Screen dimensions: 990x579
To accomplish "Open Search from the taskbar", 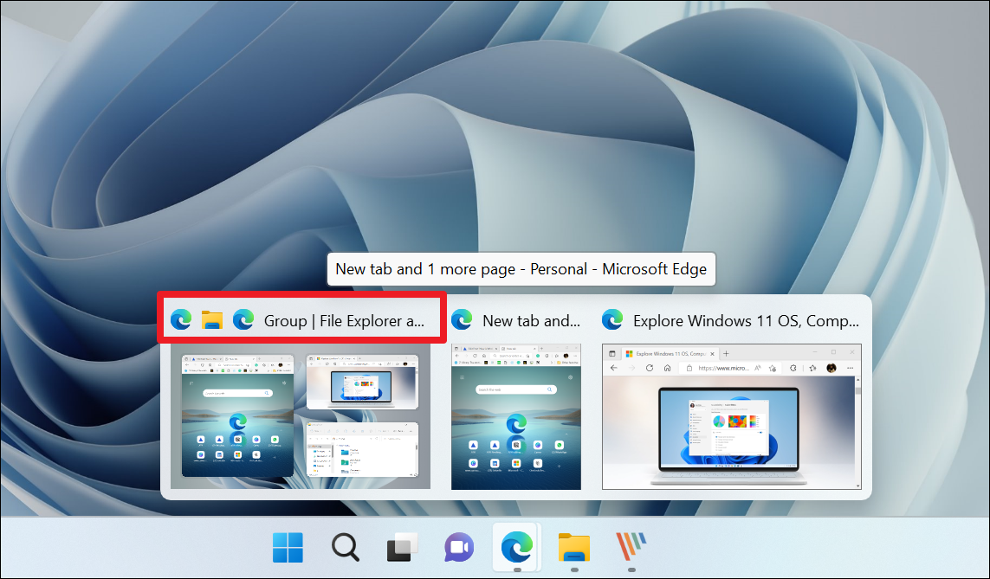I will tap(345, 547).
